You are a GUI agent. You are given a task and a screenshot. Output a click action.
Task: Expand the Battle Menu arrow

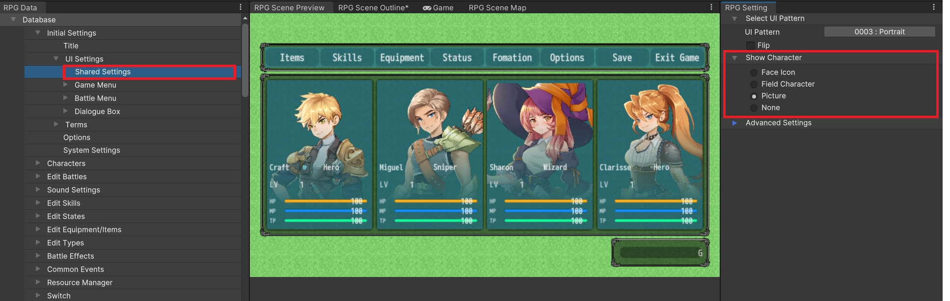click(65, 98)
